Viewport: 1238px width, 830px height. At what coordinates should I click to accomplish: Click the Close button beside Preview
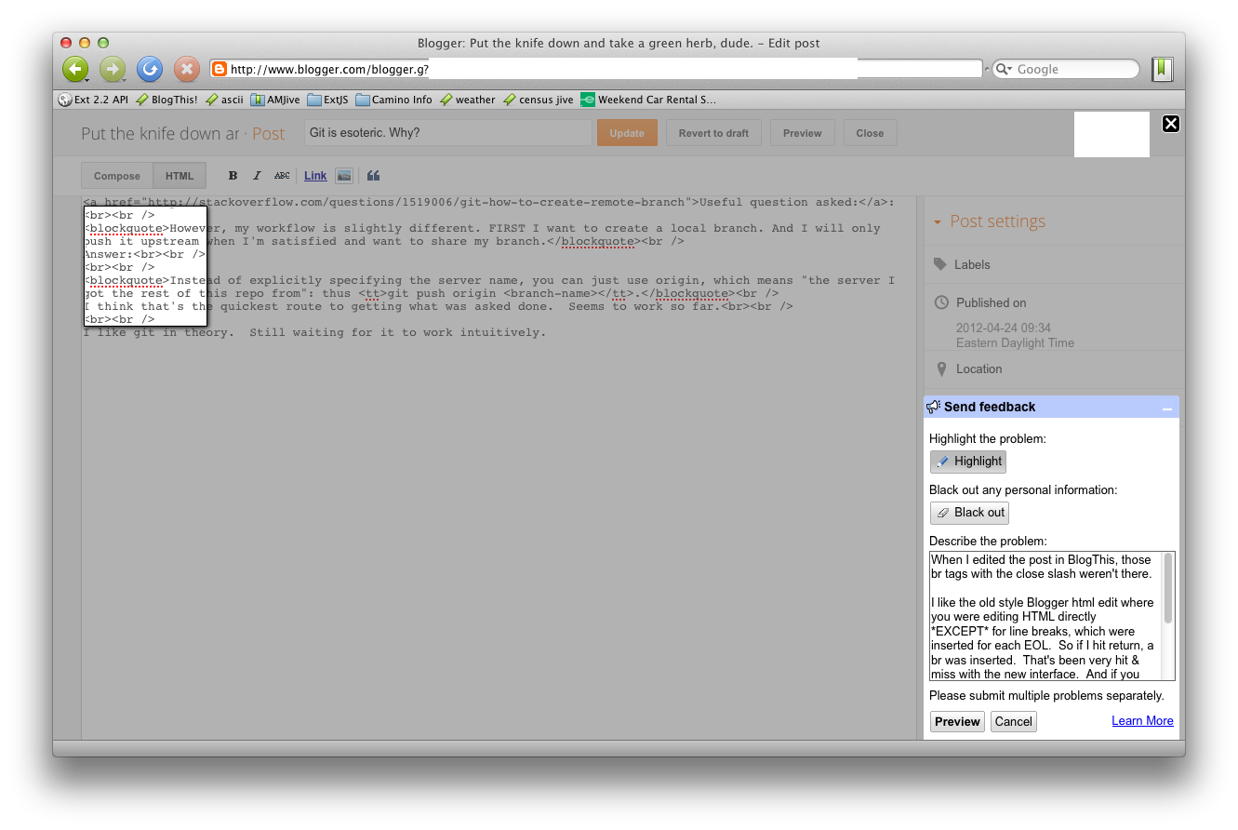pyautogui.click(x=870, y=133)
